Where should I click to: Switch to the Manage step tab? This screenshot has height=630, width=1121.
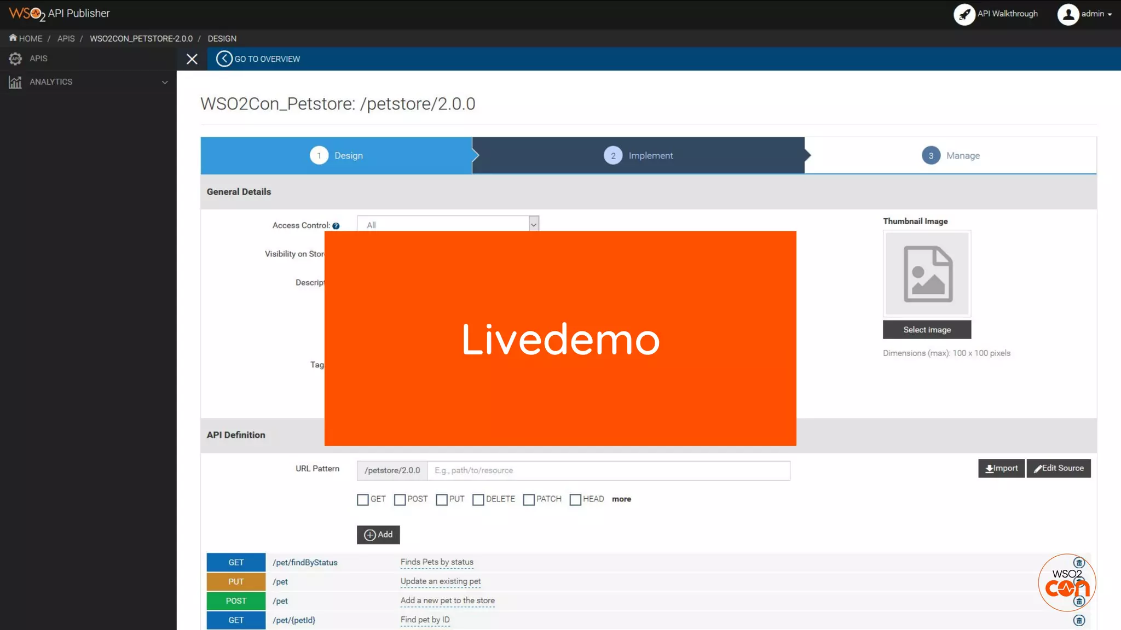pos(951,155)
